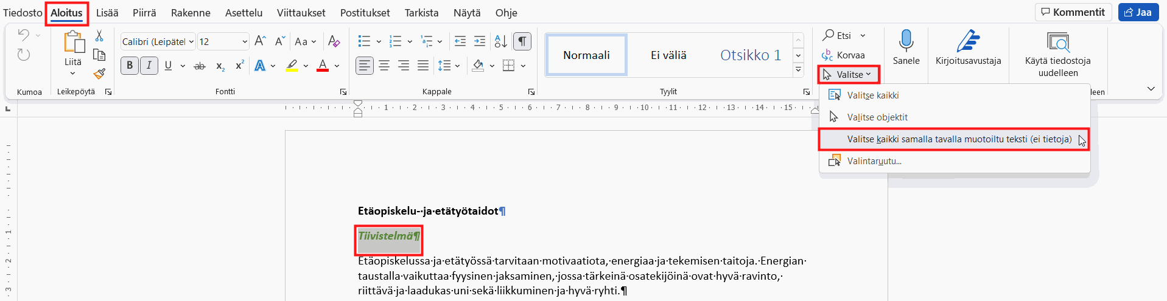This screenshot has width=1167, height=301.
Task: Toggle underline formatting
Action: point(168,66)
